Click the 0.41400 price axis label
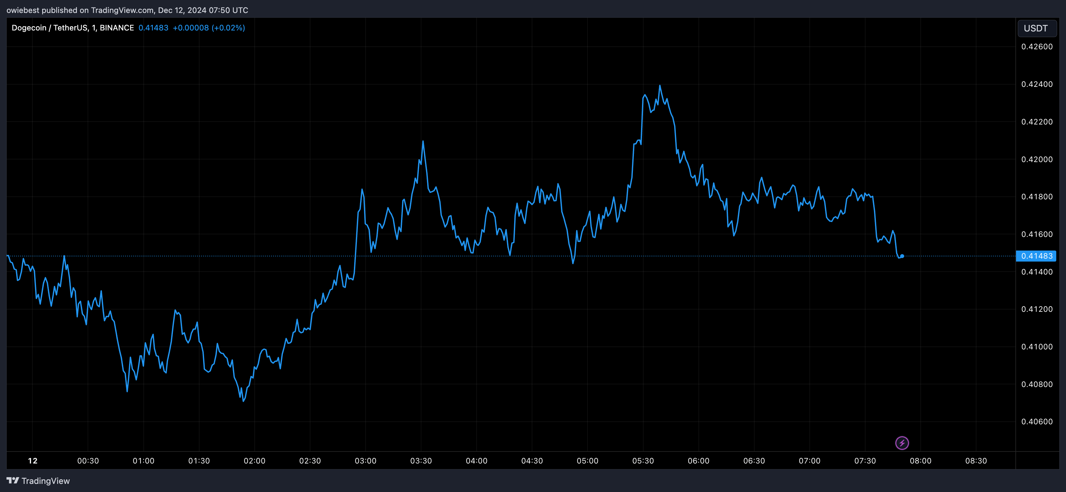 pos(1036,272)
